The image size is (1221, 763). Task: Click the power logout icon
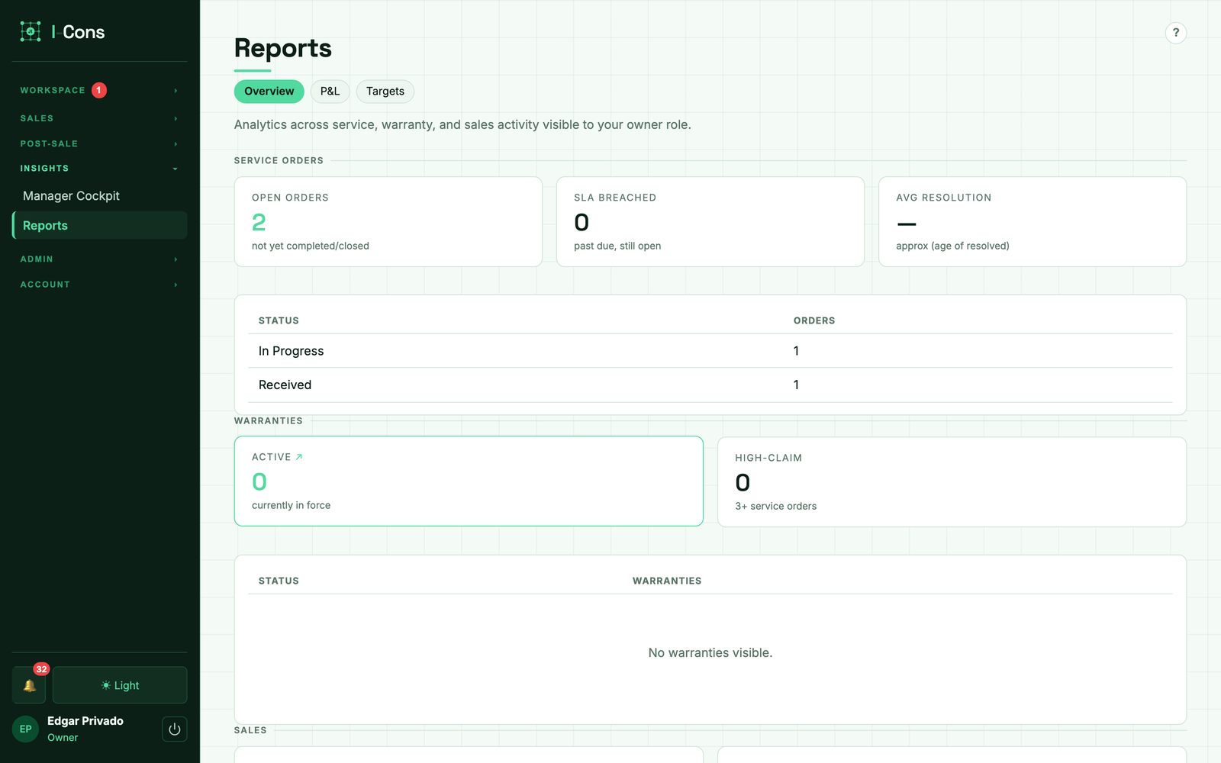point(174,729)
